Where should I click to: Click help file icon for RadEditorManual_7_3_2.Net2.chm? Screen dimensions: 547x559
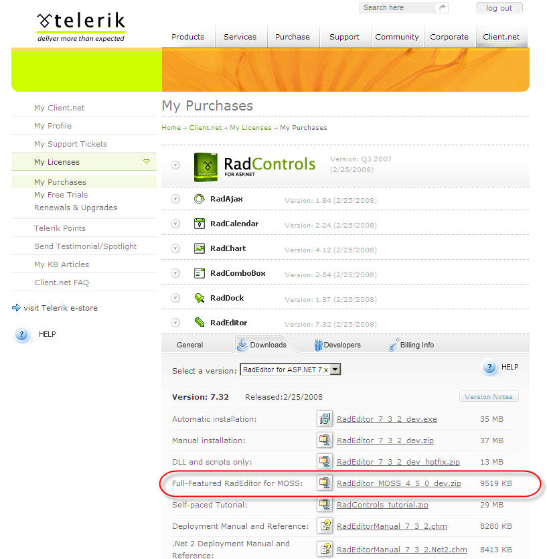click(x=325, y=549)
